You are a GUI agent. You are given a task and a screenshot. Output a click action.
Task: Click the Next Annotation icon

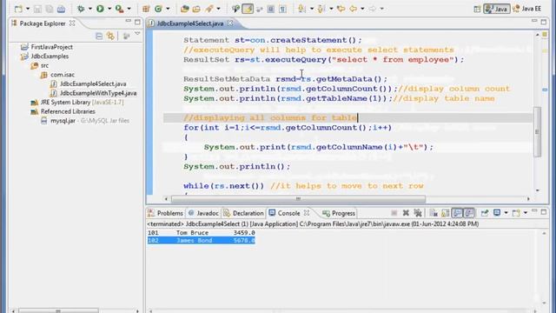pyautogui.click(x=302, y=9)
